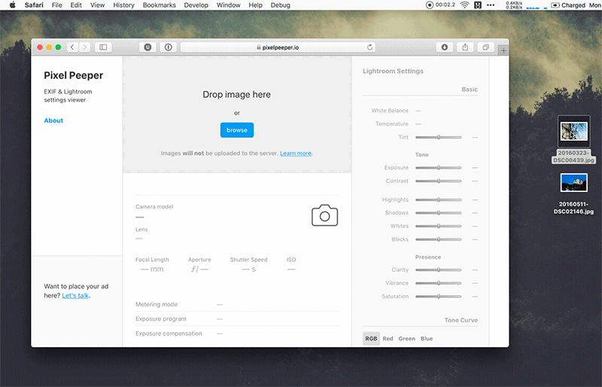Click the Let's talk ad link

click(75, 296)
